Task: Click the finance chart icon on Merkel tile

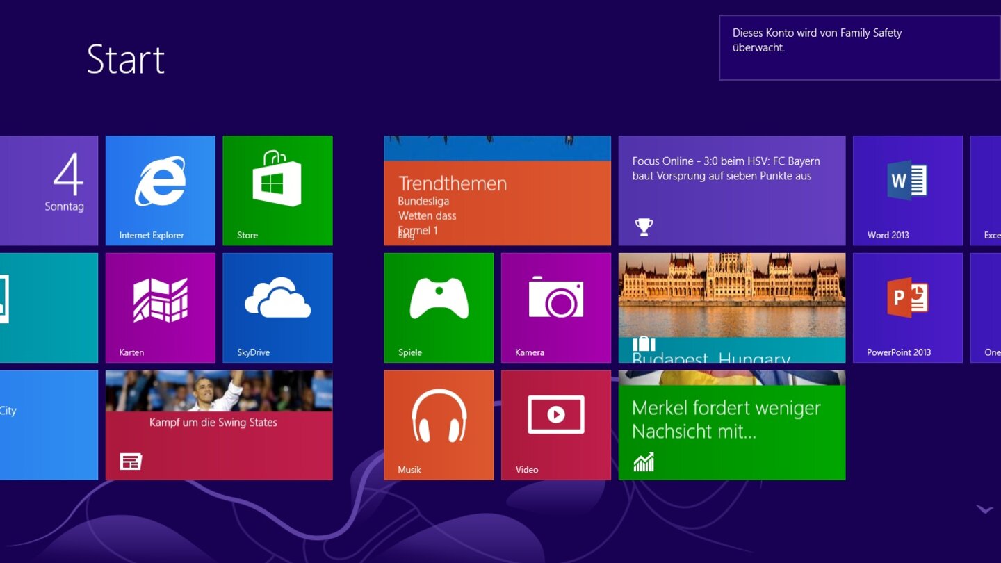Action: (644, 462)
